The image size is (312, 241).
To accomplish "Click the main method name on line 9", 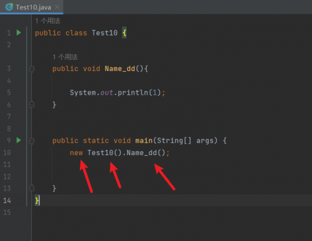I will click(x=144, y=141).
